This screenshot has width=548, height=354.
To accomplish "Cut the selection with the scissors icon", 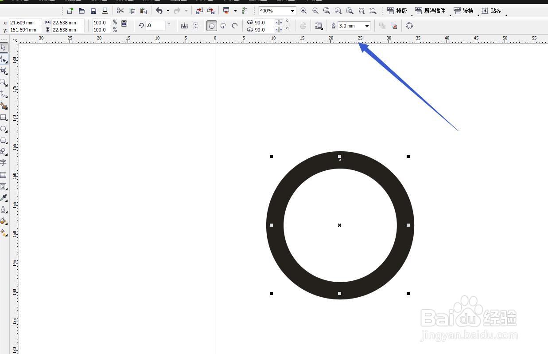I will click(x=120, y=11).
